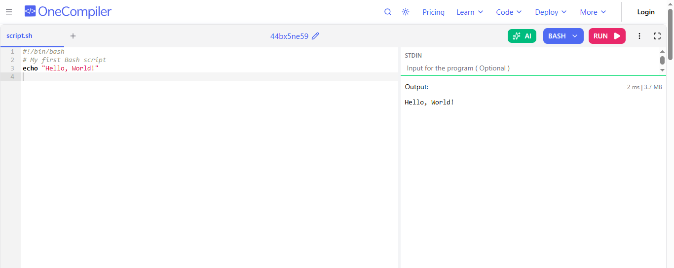Open the hamburger menu icon
The height and width of the screenshot is (268, 674).
click(x=9, y=12)
